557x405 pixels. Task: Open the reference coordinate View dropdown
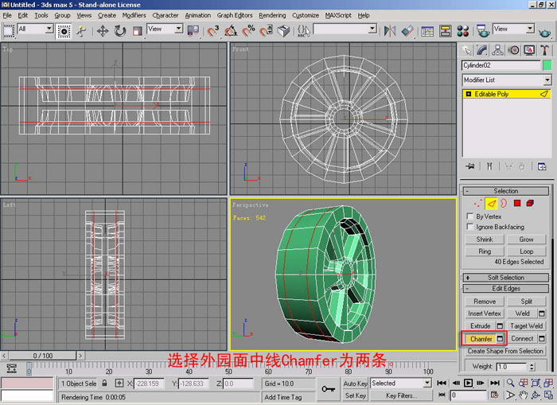(165, 29)
